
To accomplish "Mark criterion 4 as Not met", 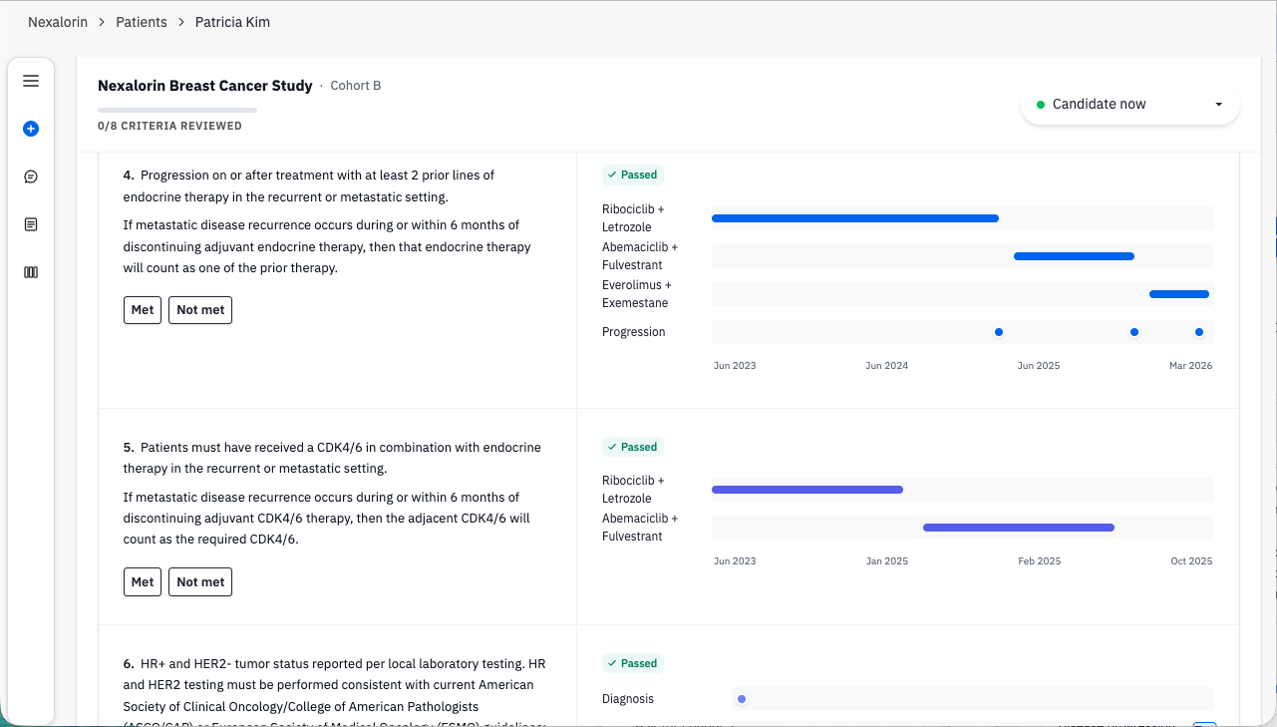I will (x=200, y=310).
